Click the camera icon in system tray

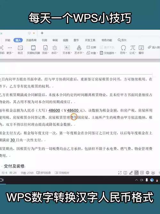(x=142, y=180)
